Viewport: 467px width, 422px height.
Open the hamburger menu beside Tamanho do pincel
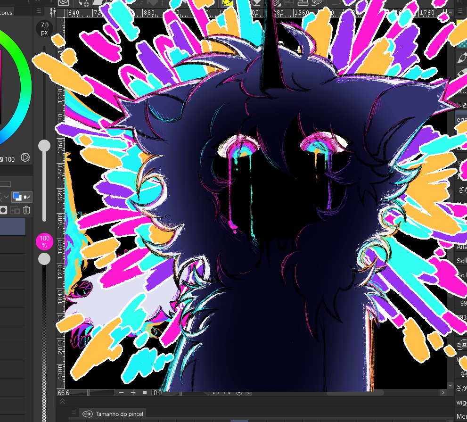[74, 412]
